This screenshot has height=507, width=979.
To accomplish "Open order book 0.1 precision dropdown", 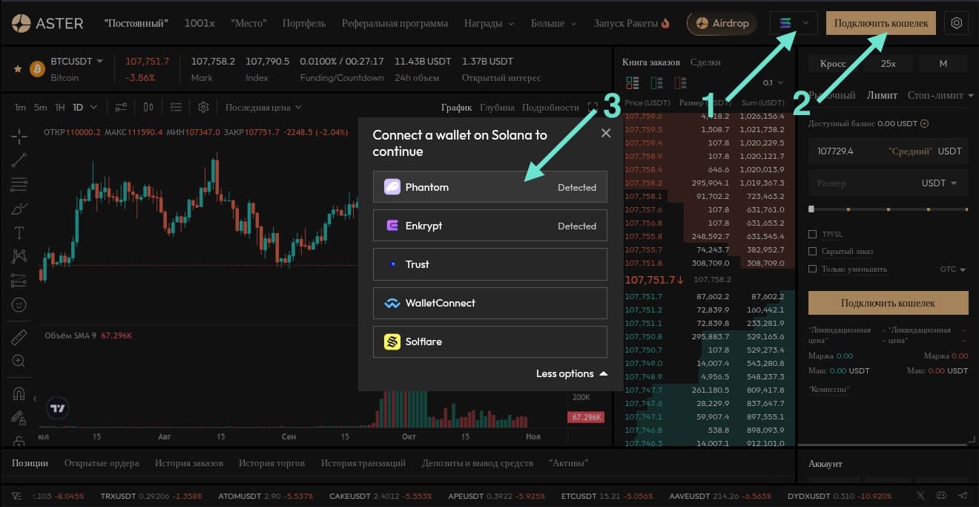I will 773,82.
